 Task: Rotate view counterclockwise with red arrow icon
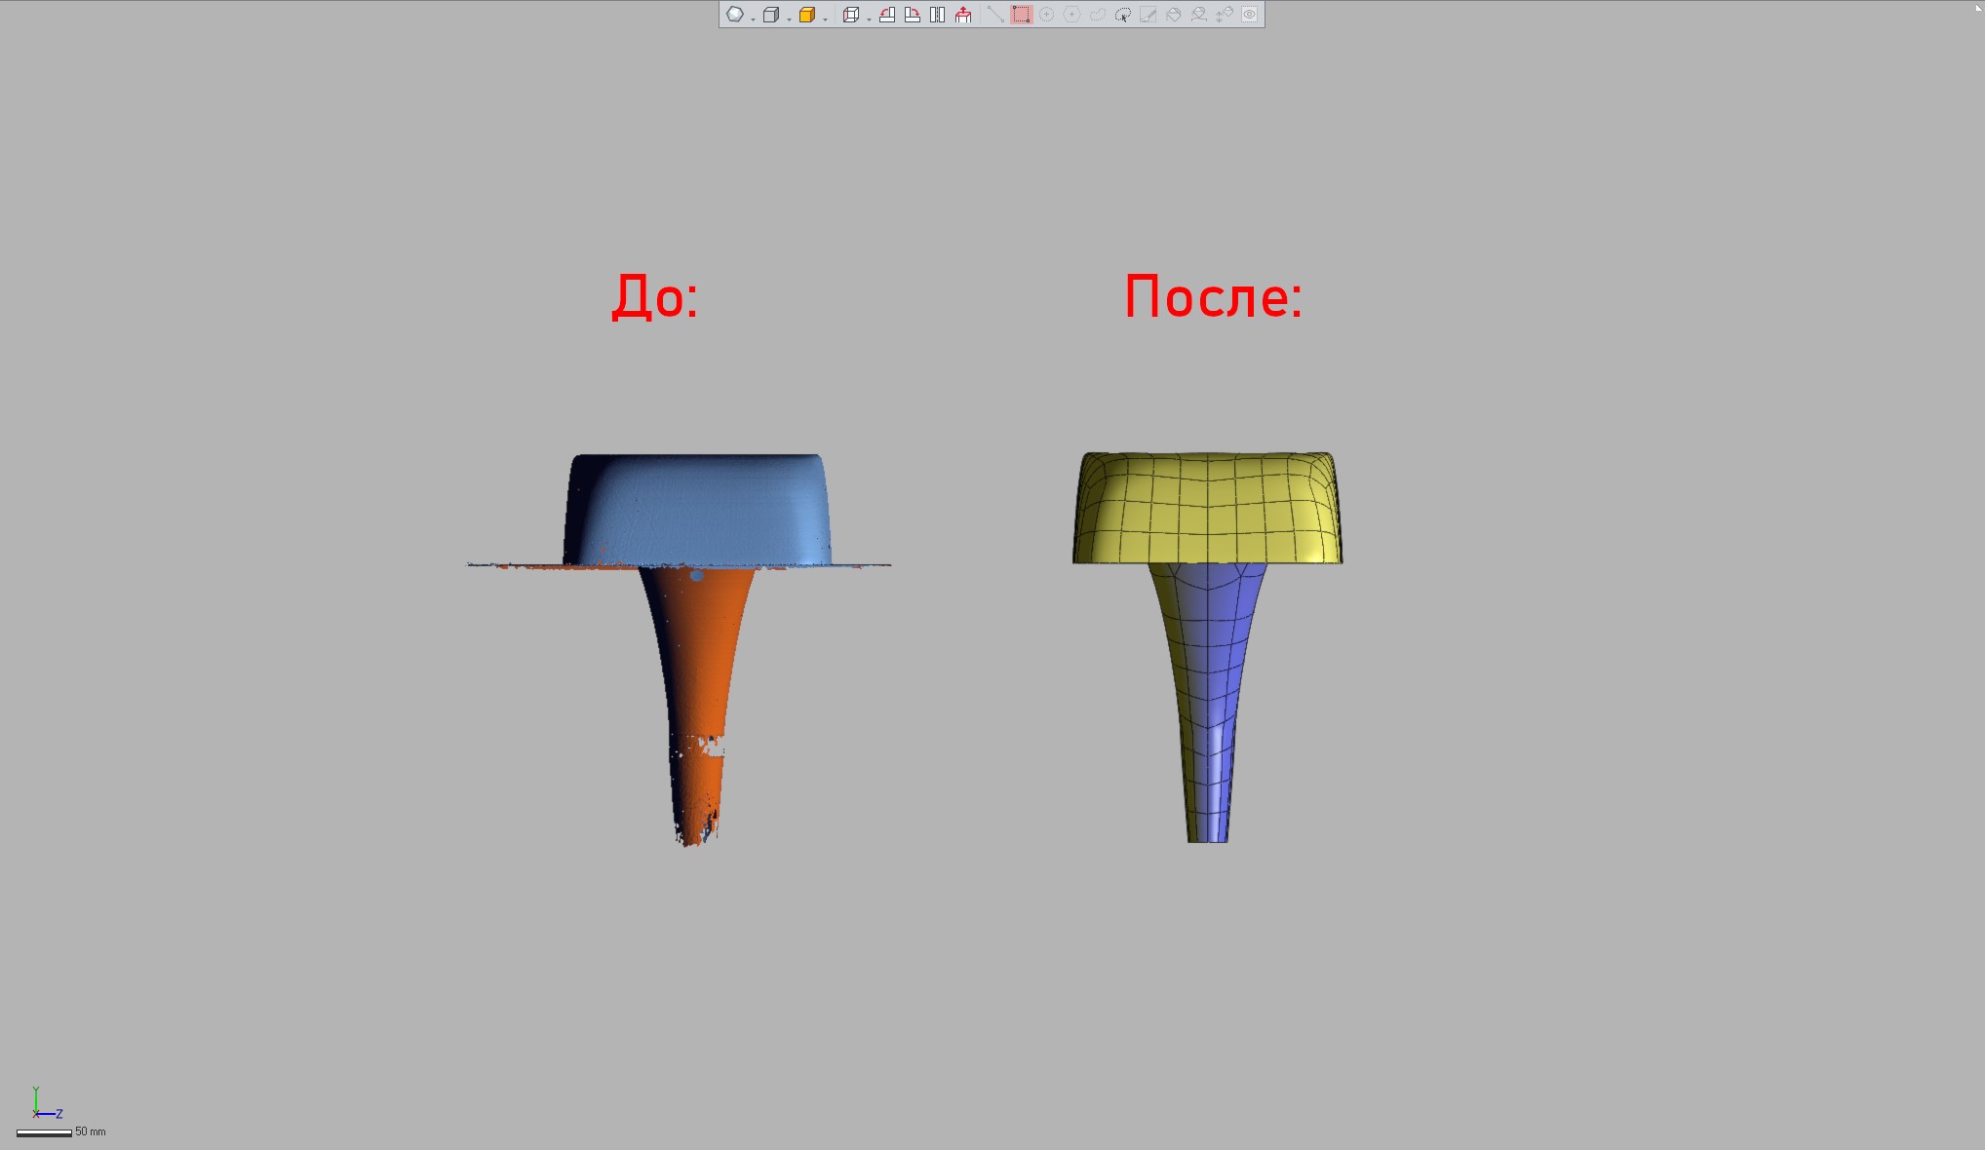(887, 15)
